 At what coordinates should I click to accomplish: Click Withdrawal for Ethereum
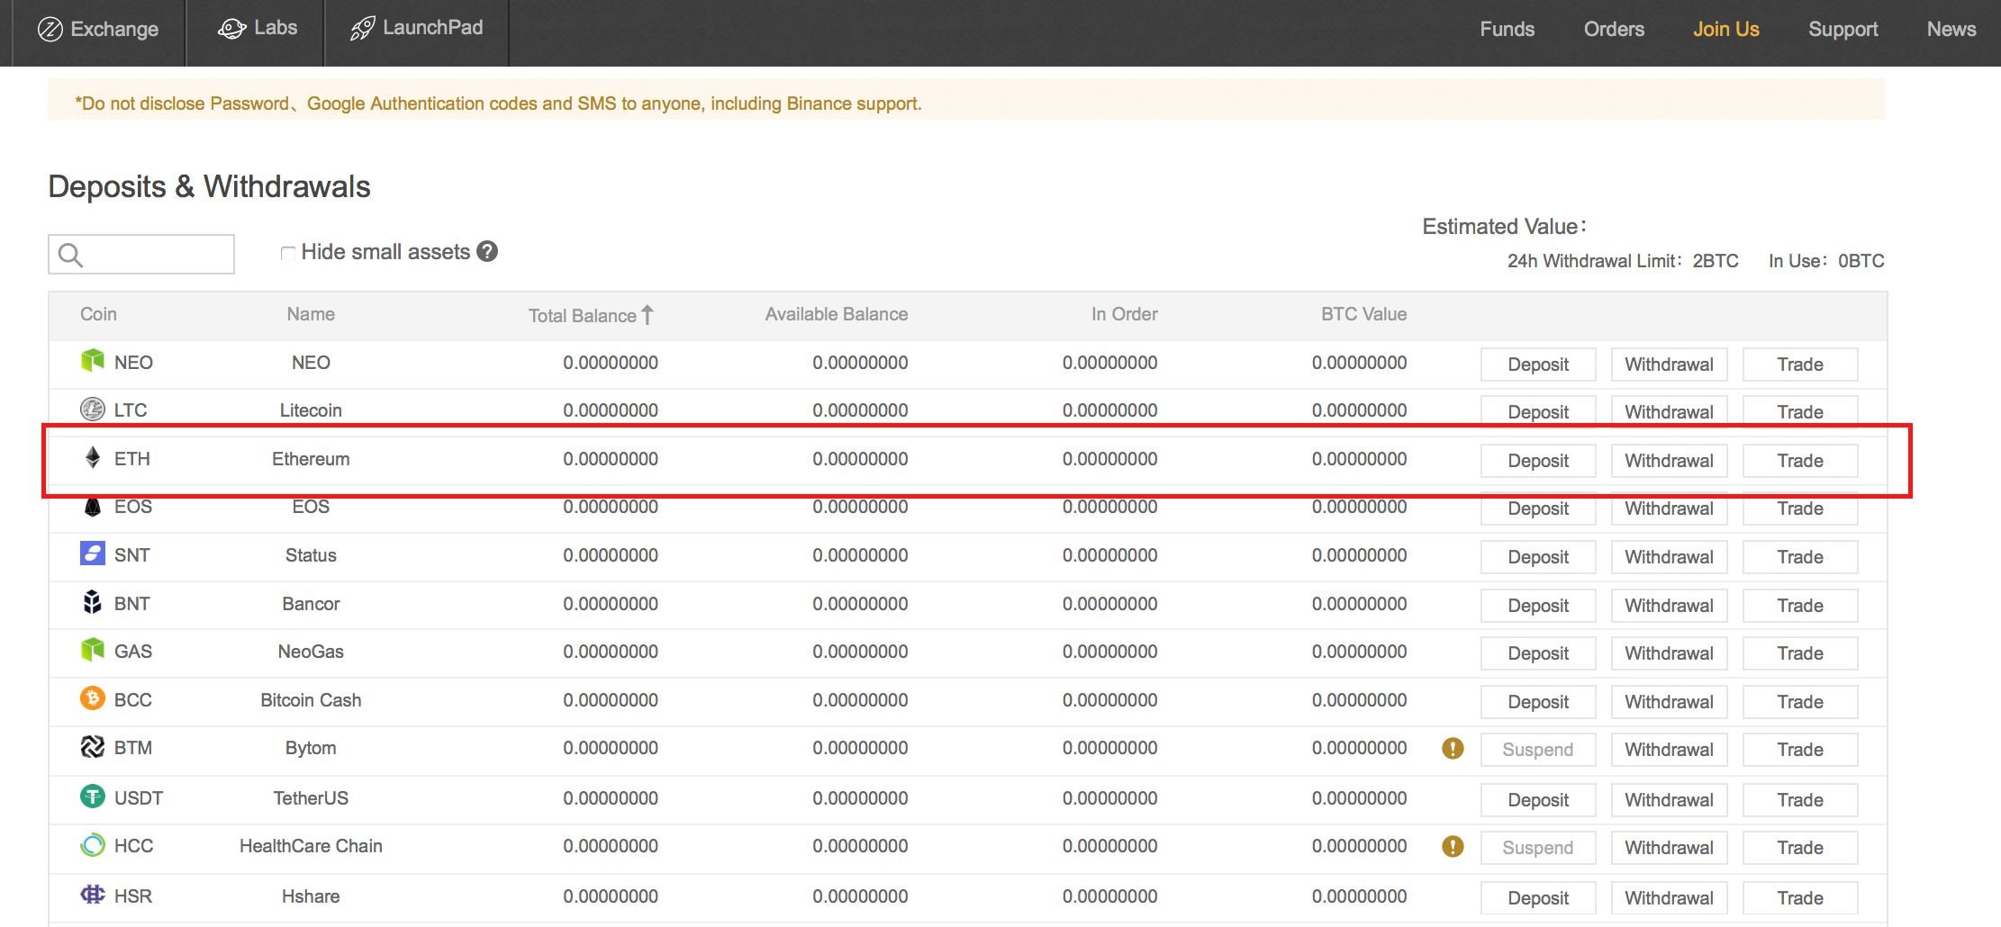(1669, 461)
